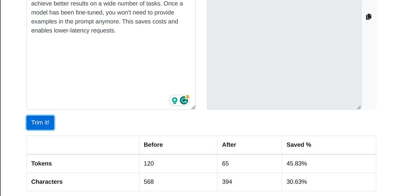
Task: Copy the trimmed output using the copy icon
Action: (x=369, y=16)
